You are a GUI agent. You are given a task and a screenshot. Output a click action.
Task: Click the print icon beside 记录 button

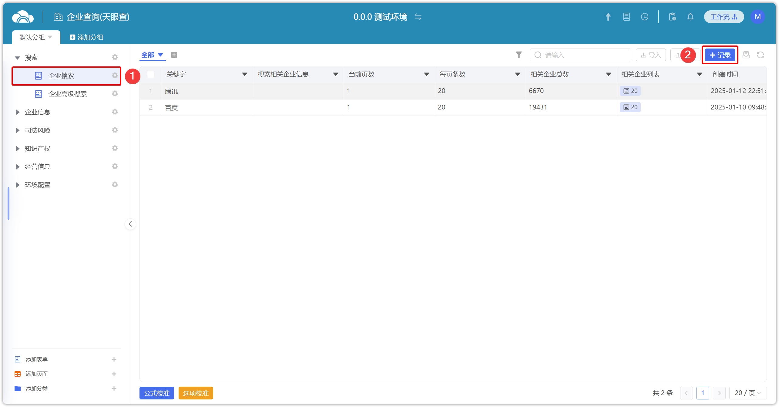point(746,55)
